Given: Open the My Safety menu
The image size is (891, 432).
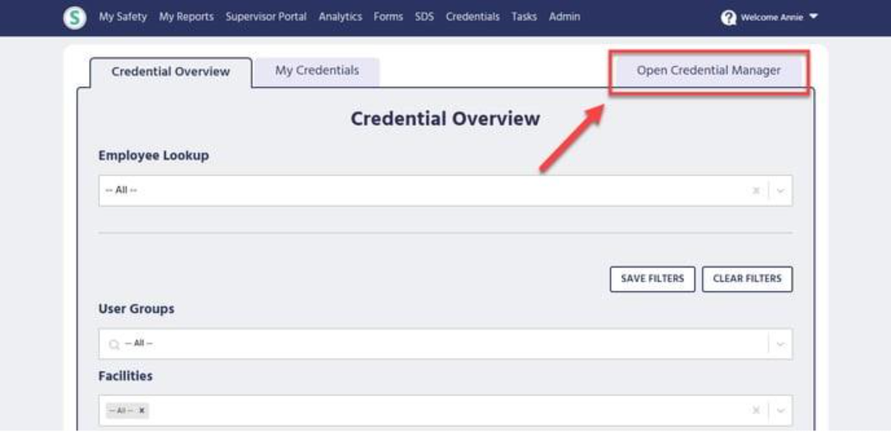Looking at the screenshot, I should 123,17.
